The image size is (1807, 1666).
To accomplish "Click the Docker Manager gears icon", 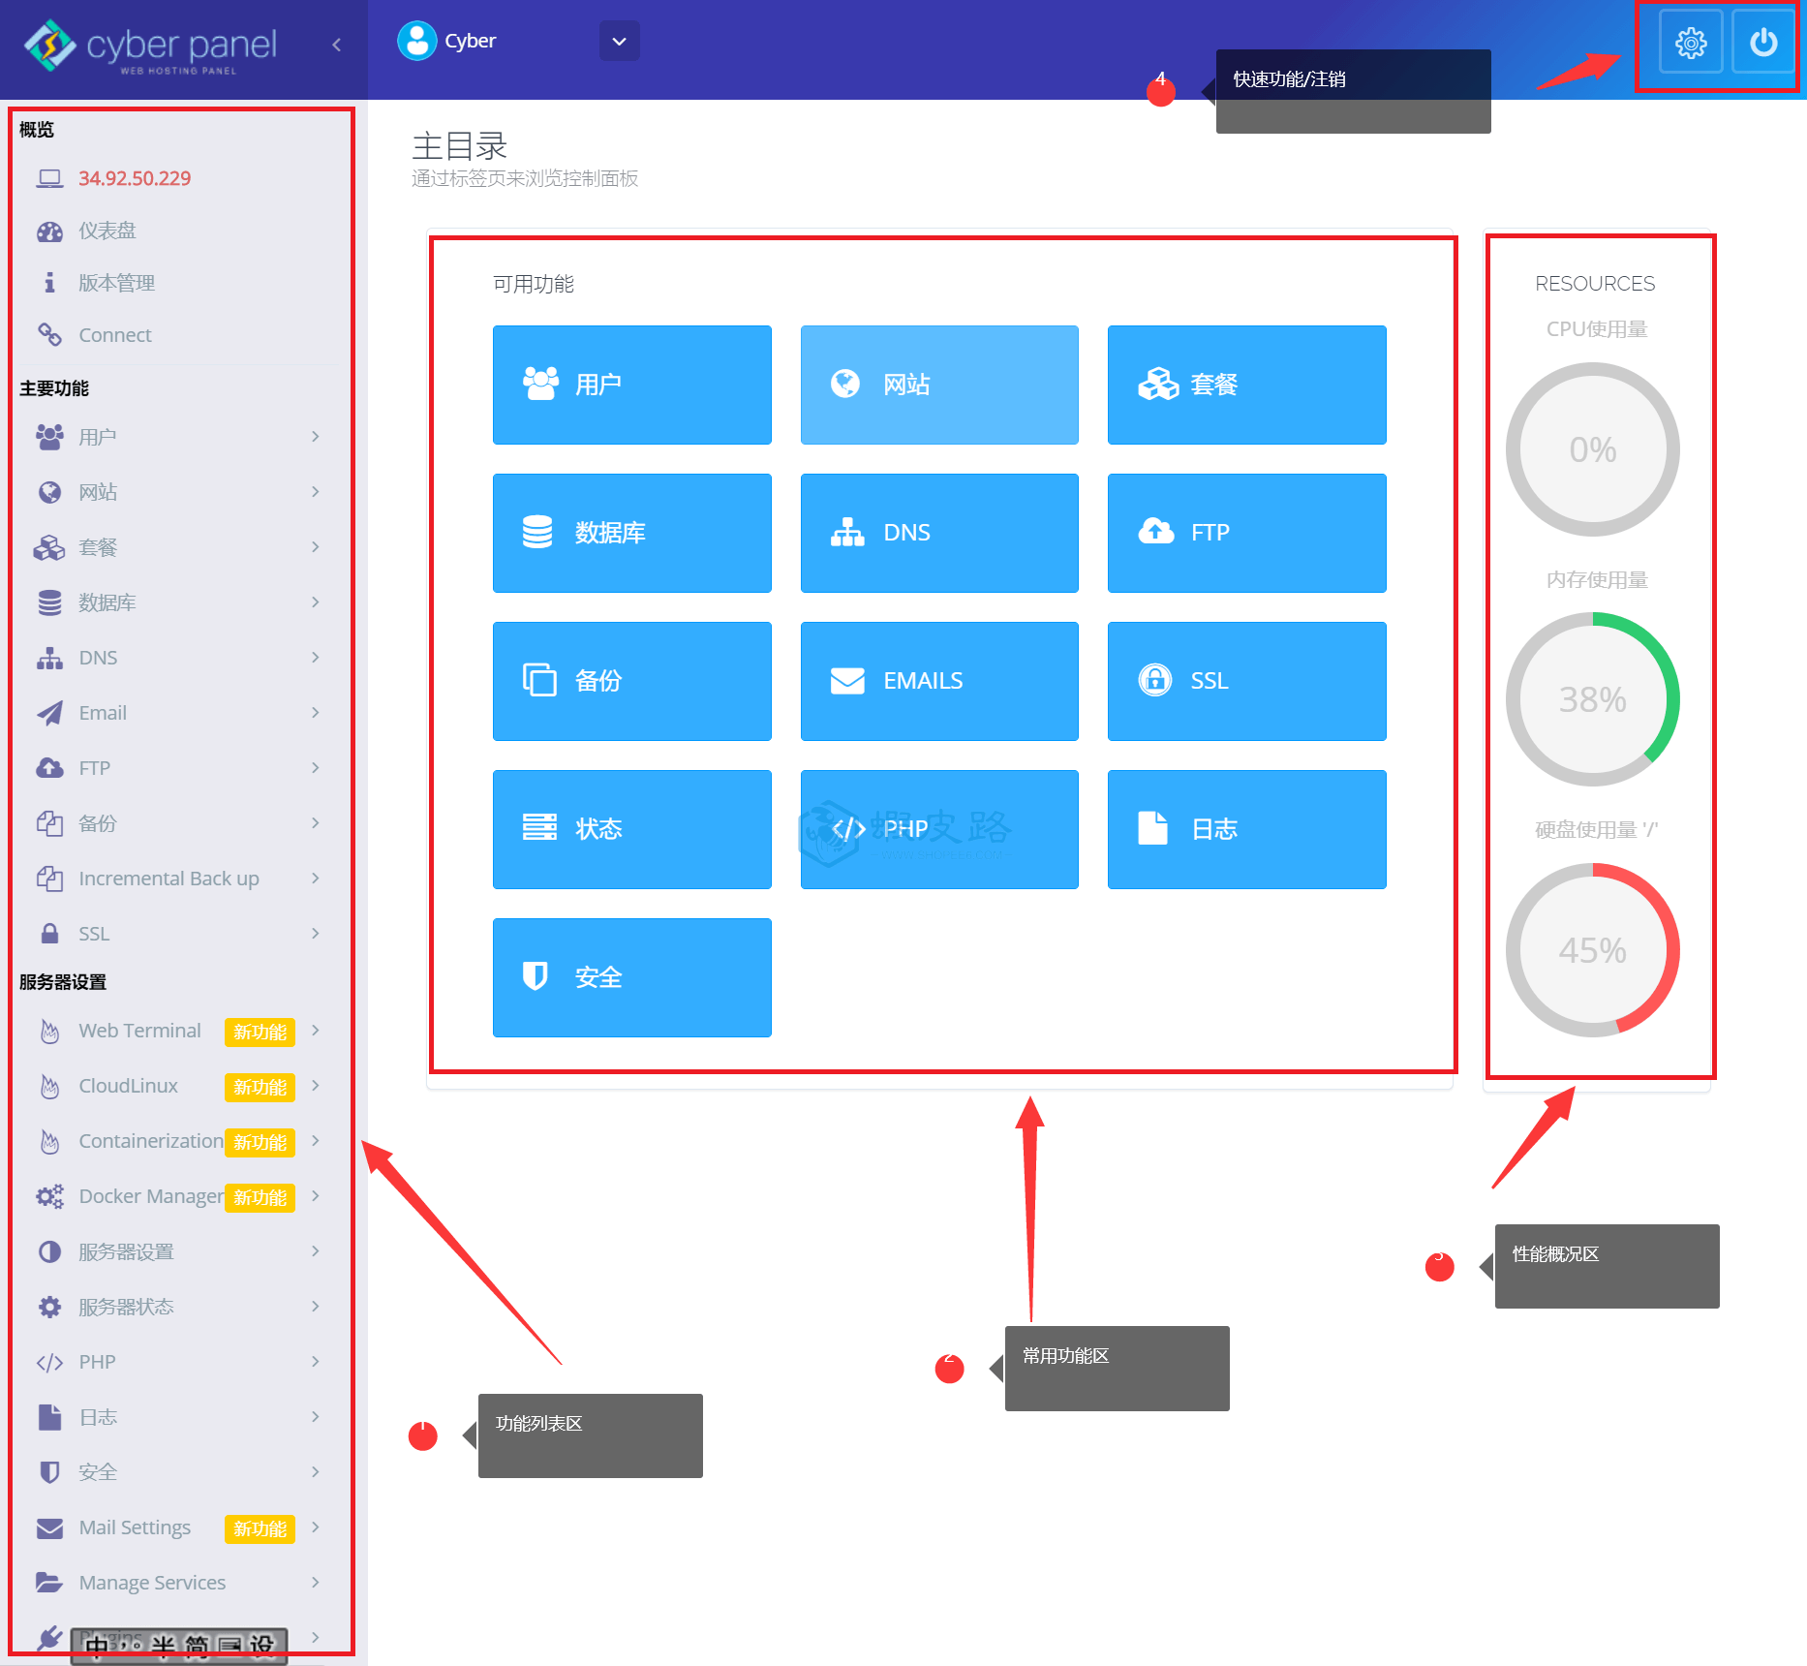I will point(49,1196).
